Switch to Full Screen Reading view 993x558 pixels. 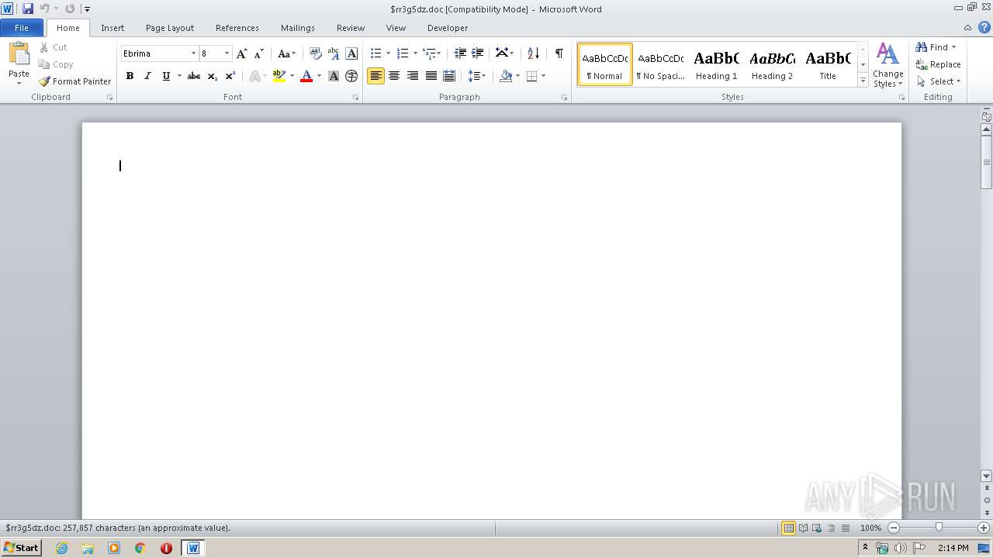[x=803, y=528]
